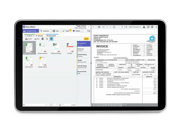This screenshot has width=180, height=132.
Task: Zoom in the invoice with plus icon
Action: [152, 27]
